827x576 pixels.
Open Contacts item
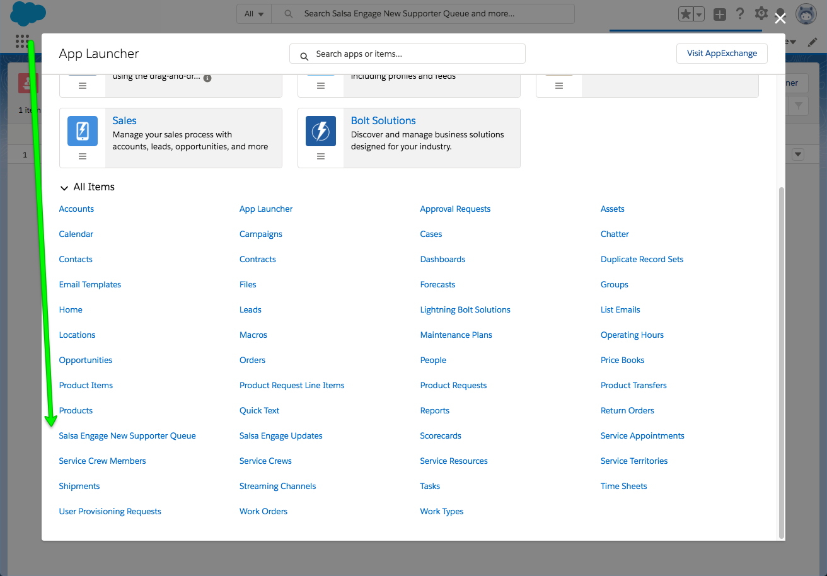point(76,259)
